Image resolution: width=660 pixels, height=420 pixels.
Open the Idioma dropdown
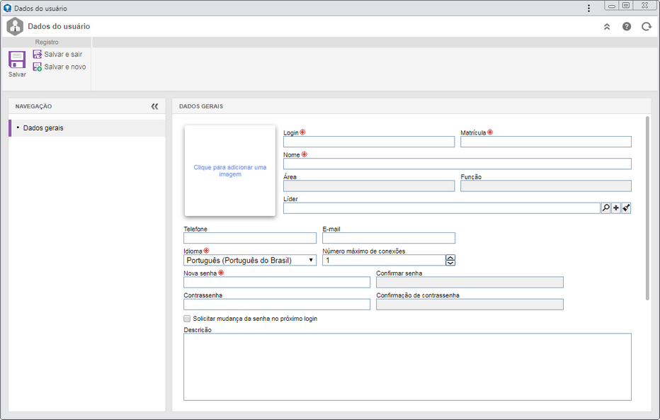(249, 261)
